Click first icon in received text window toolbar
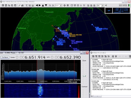Viewport: 131px width, 98px height. (x=93, y=56)
